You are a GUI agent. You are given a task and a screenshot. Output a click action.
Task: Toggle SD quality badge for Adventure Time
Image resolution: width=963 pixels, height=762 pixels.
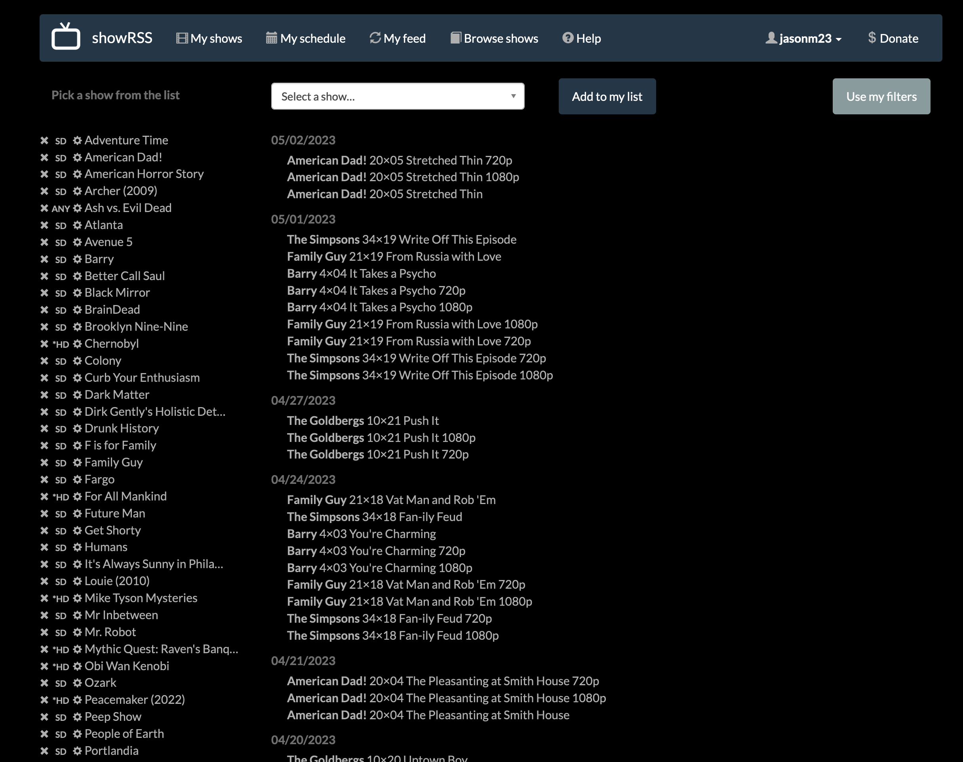61,141
